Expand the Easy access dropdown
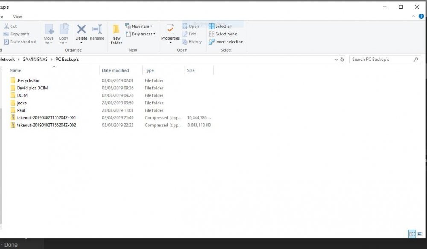The width and height of the screenshot is (427, 249). (155, 34)
